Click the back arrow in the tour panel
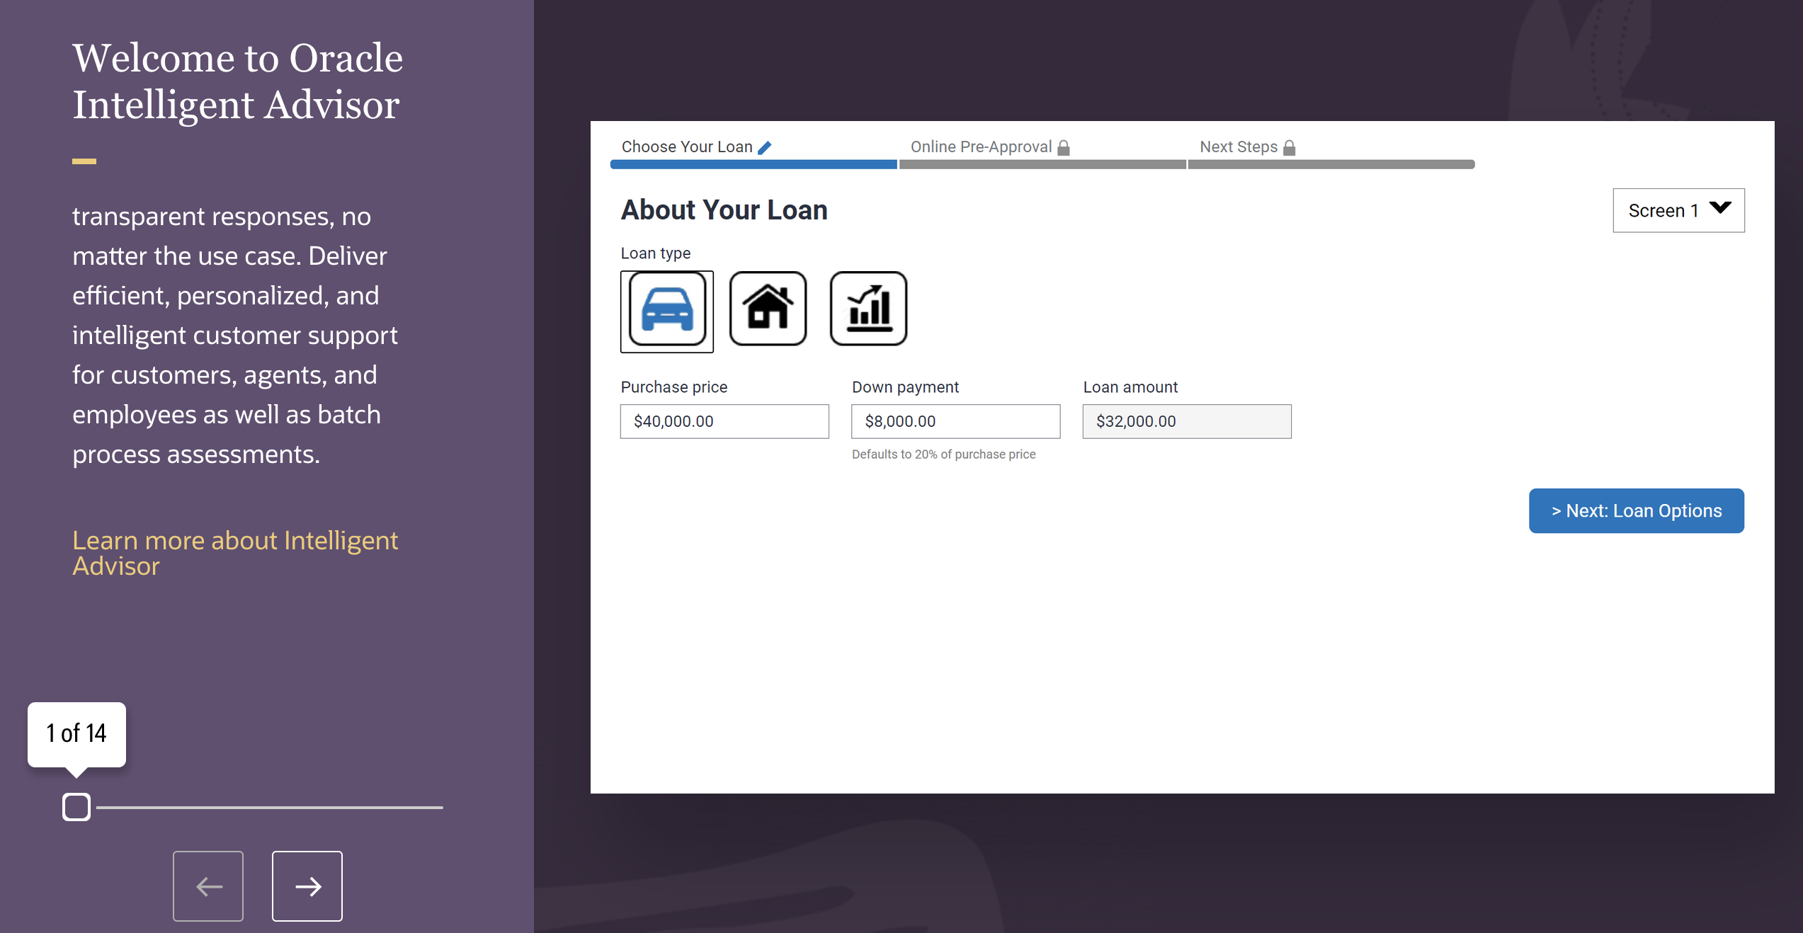1803x933 pixels. [207, 886]
